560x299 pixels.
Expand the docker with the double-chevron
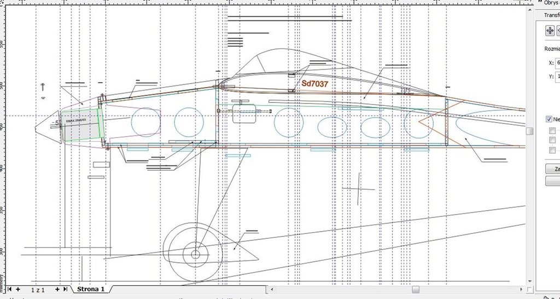pos(540,3)
